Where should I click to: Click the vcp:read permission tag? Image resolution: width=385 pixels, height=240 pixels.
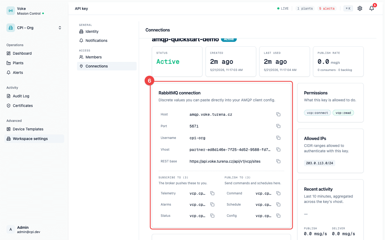[343, 113]
